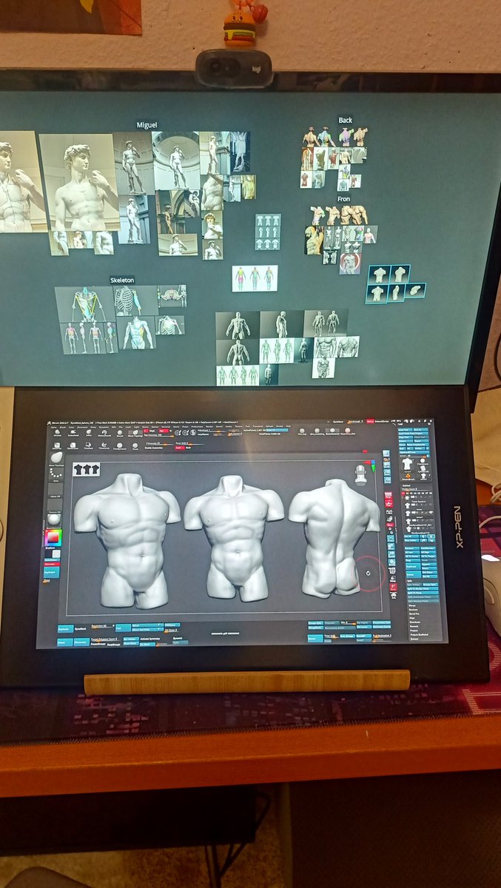Click the Append subtool button
The height and width of the screenshot is (888, 501).
point(429,565)
